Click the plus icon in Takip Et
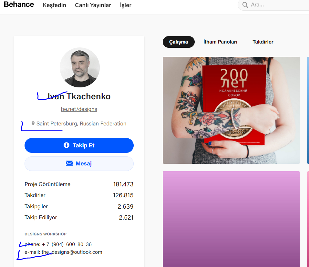 pos(67,145)
